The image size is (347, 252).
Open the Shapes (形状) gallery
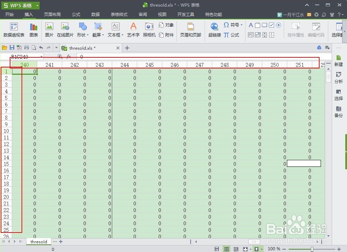click(x=83, y=30)
